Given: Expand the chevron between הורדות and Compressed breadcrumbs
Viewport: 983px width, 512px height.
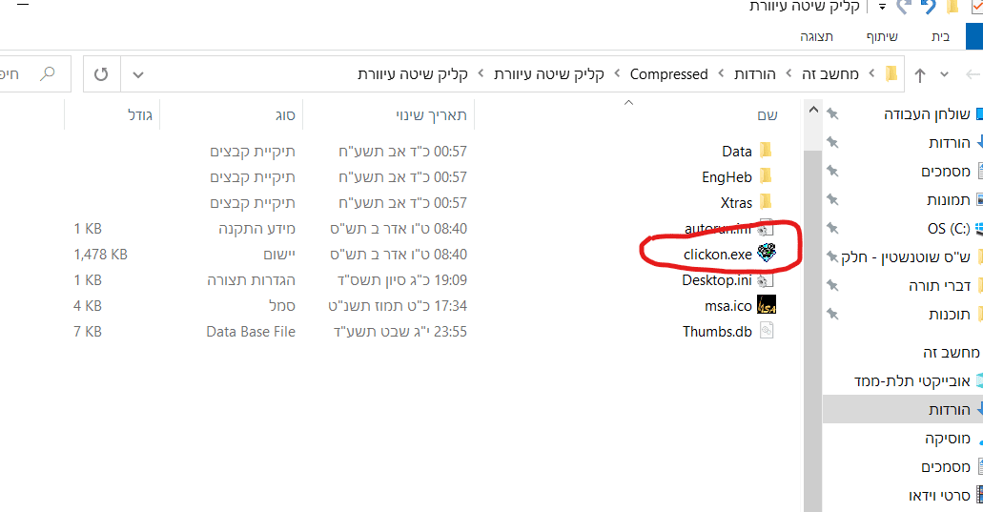Looking at the screenshot, I should (x=721, y=74).
